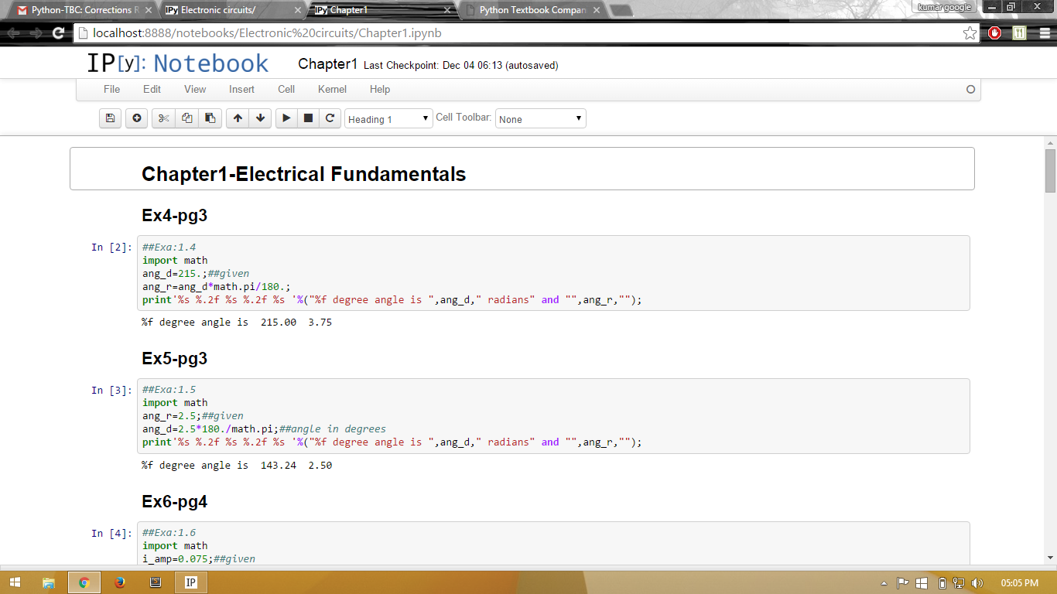
Task: Move selected cell up with arrow icon
Action: pyautogui.click(x=238, y=118)
